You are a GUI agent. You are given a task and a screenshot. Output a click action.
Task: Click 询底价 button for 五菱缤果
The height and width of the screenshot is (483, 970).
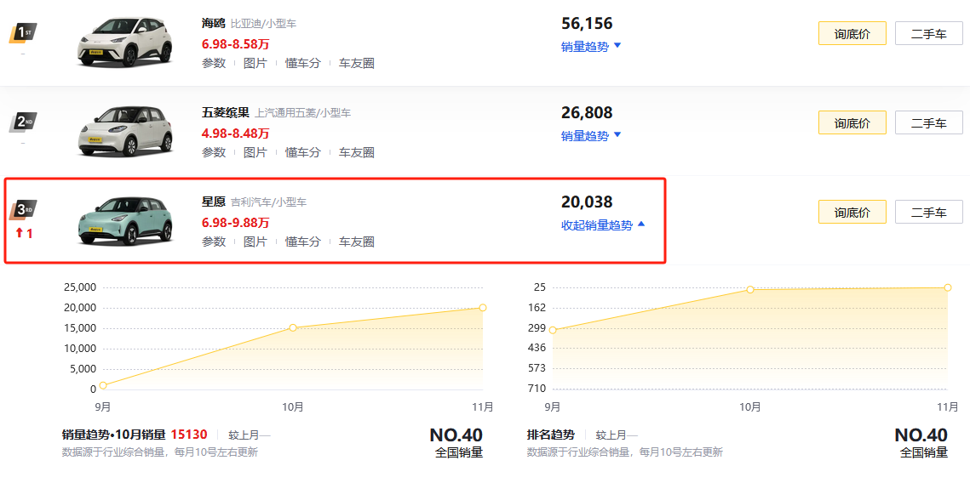852,122
